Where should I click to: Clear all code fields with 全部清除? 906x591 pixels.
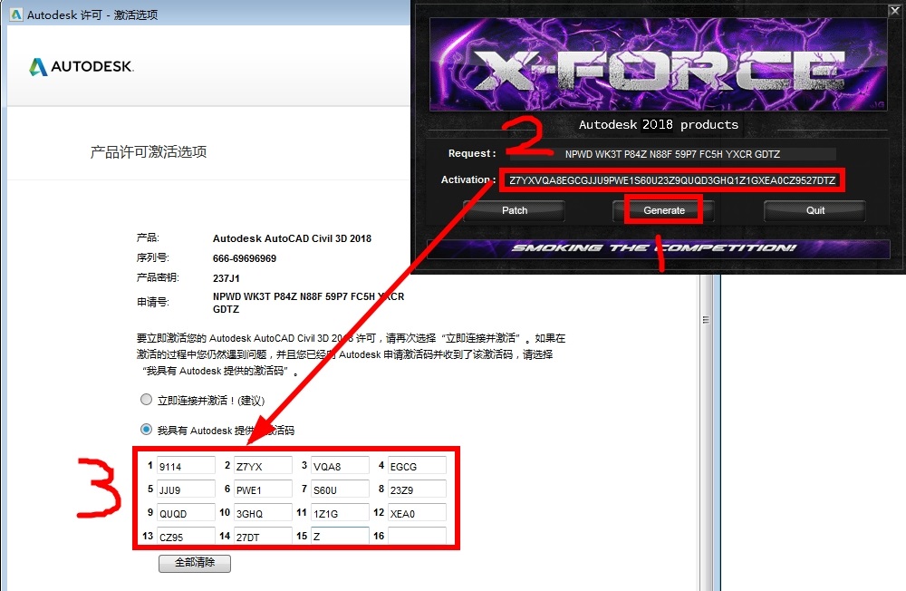[x=195, y=563]
